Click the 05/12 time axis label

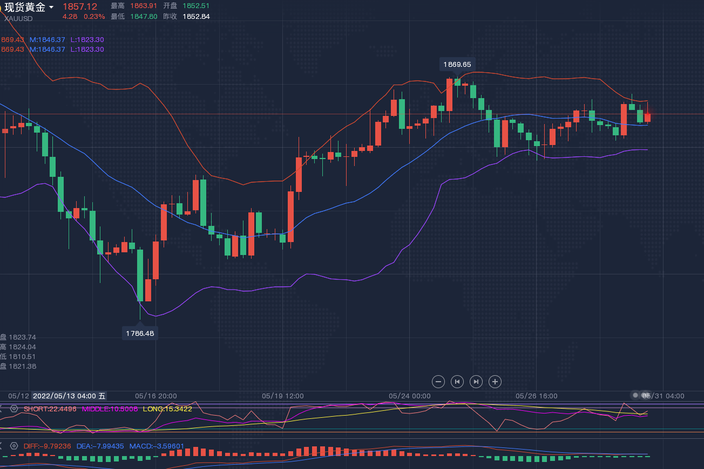[x=18, y=396]
